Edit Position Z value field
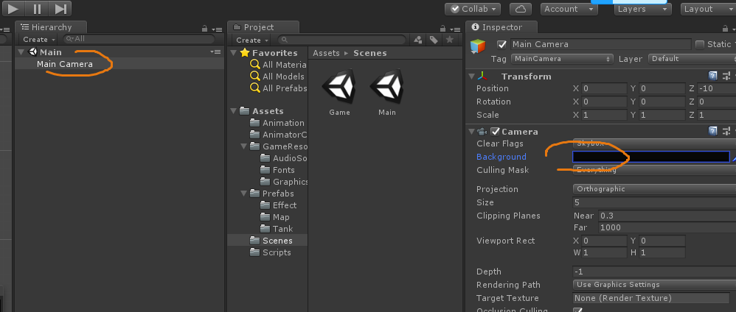This screenshot has width=736, height=312. point(717,88)
